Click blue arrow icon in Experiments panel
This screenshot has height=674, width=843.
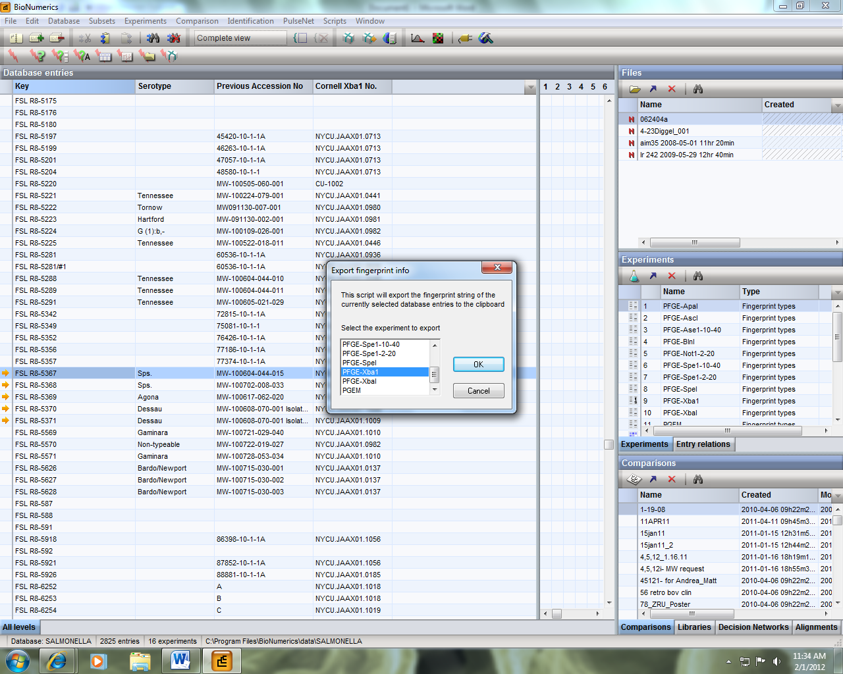coord(653,276)
